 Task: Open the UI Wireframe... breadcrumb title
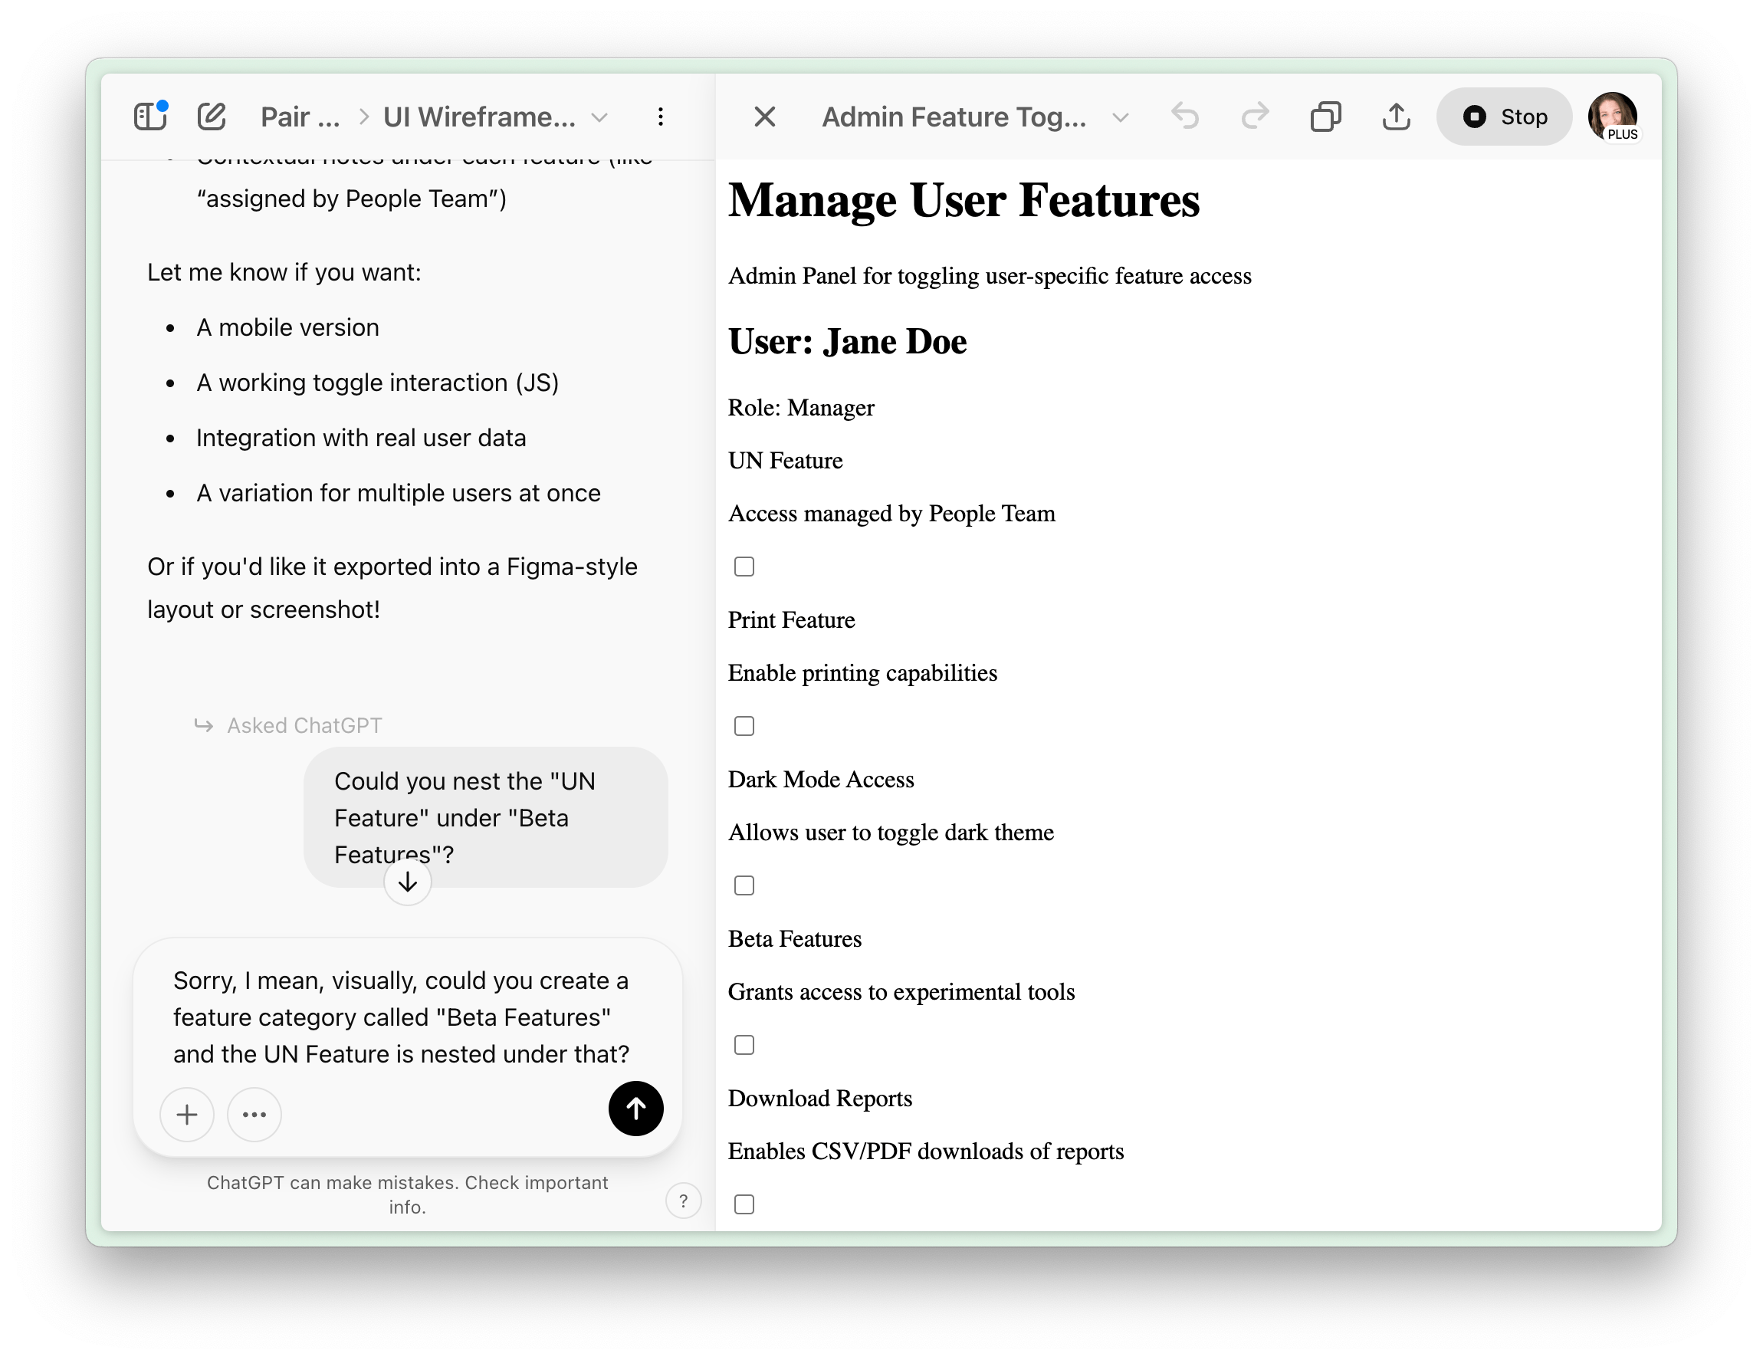(480, 117)
